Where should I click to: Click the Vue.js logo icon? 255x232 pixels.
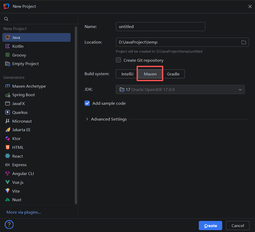[8, 182]
